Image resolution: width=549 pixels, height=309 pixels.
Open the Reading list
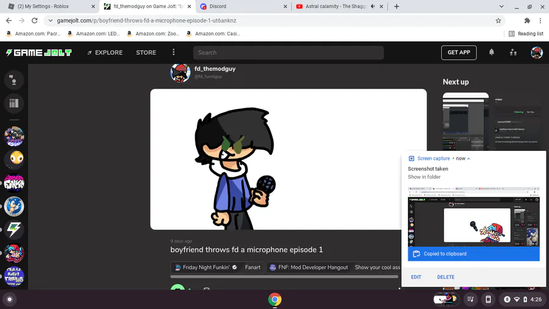point(526,34)
